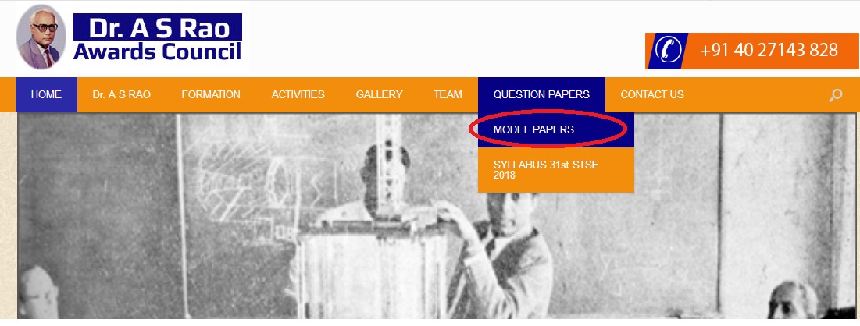Open the TEAM page
Screen dimensions: 860x326
coord(448,95)
